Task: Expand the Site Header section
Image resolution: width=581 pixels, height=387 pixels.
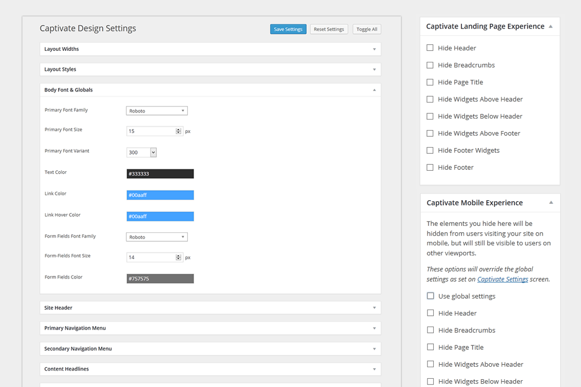Action: pos(210,308)
